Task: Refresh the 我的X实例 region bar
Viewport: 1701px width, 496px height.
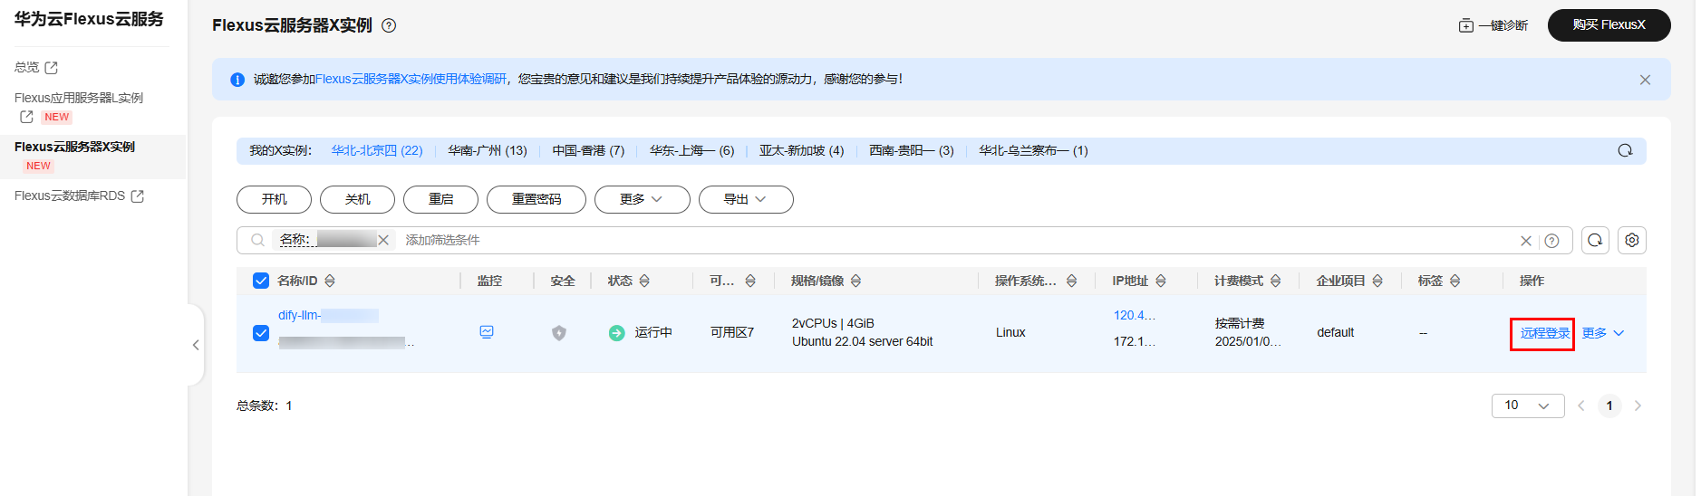Action: (x=1625, y=150)
